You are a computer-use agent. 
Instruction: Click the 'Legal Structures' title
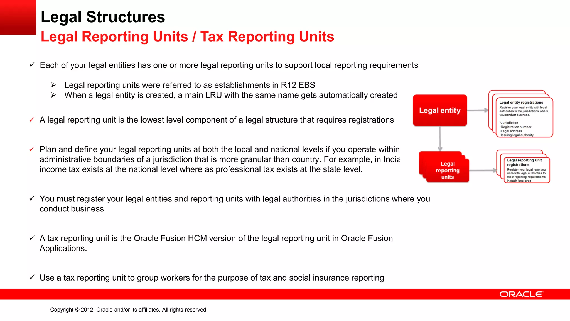click(103, 17)
